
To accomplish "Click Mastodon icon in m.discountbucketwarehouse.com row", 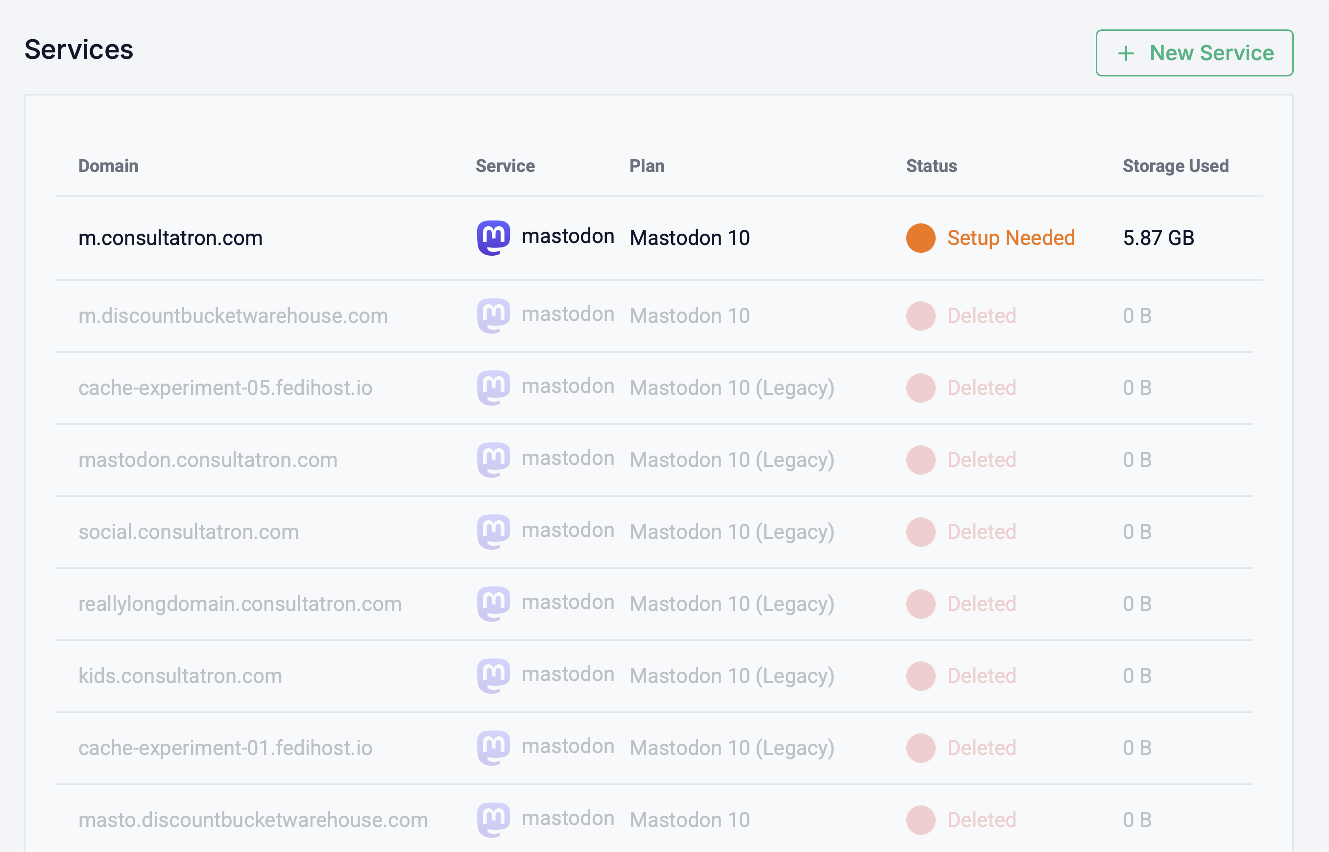I will [x=493, y=316].
